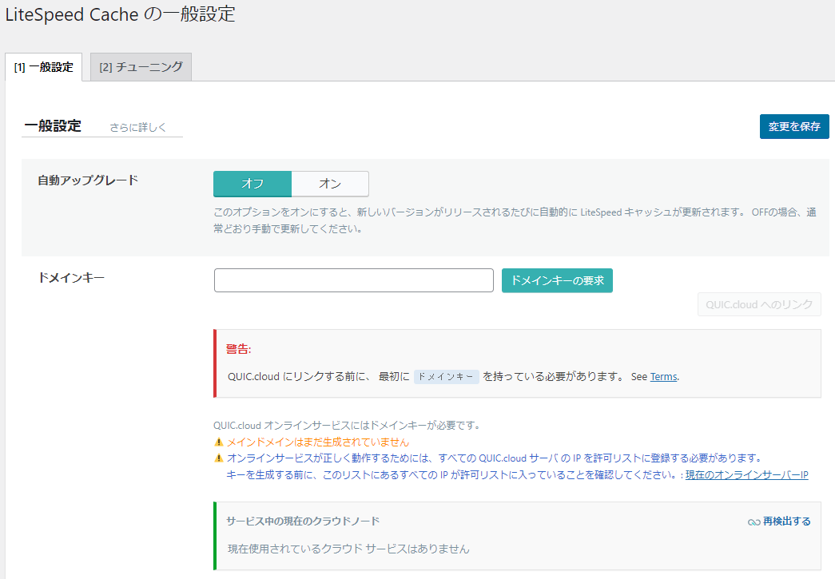Click the 再検出する link
This screenshot has height=579, width=835.
(786, 521)
